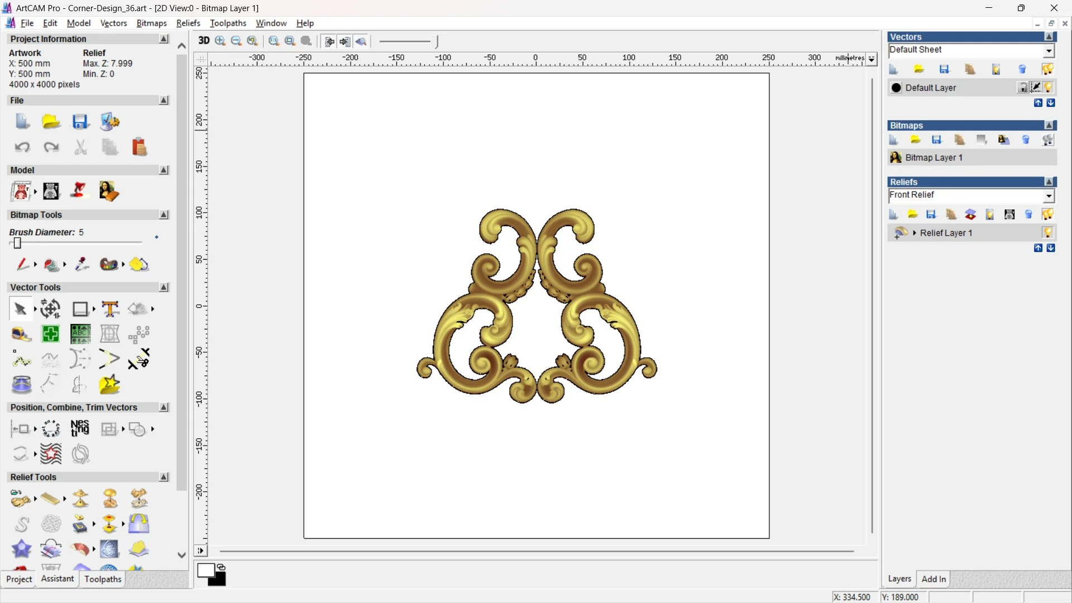This screenshot has width=1072, height=603.
Task: Open the Default Sheet dropdown in Vectors panel
Action: pyautogui.click(x=1050, y=50)
